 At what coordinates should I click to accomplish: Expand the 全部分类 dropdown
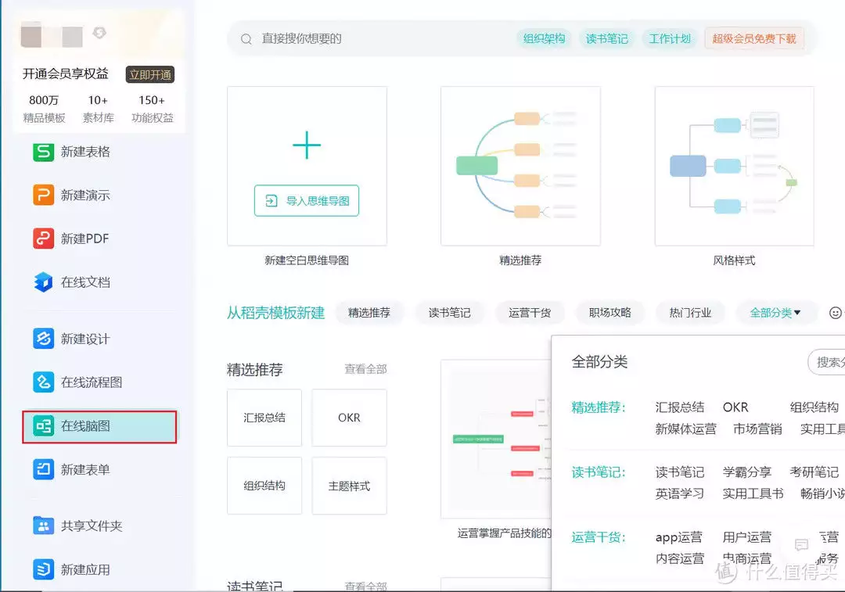[x=775, y=313]
